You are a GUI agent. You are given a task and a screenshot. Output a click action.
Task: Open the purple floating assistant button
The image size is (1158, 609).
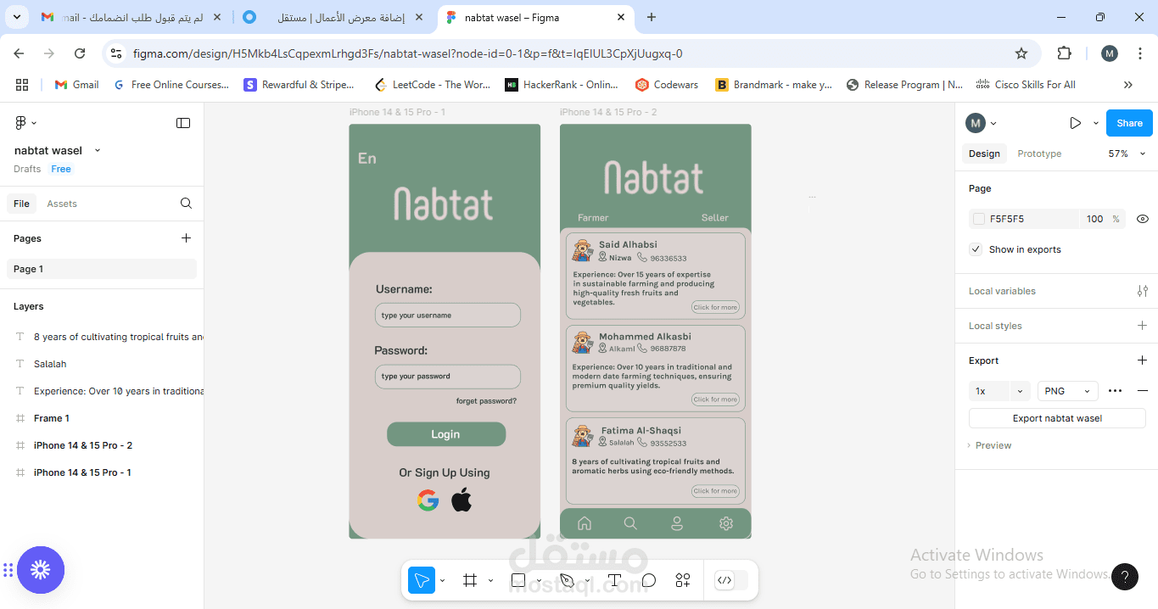tap(40, 570)
